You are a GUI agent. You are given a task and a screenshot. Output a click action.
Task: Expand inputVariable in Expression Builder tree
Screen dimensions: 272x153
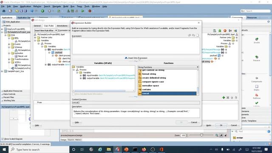pyautogui.click(x=81, y=76)
